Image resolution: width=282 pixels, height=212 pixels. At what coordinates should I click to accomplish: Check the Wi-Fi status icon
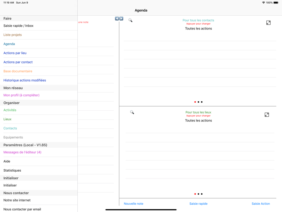263,2
